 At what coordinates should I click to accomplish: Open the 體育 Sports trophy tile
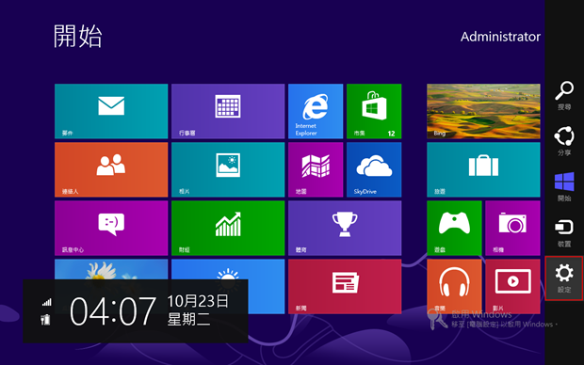tap(345, 228)
